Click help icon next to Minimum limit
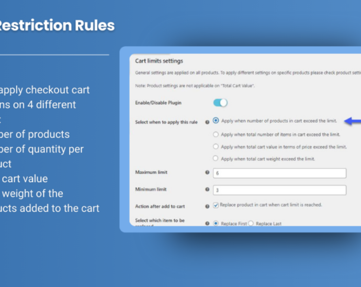 click(x=207, y=189)
